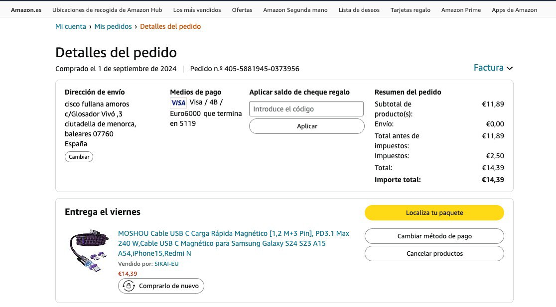
Task: Open Los más vendidos menu item
Action: coord(197,10)
